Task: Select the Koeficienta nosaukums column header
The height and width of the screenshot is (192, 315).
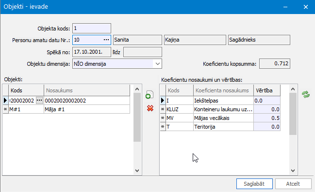Action: click(223, 90)
